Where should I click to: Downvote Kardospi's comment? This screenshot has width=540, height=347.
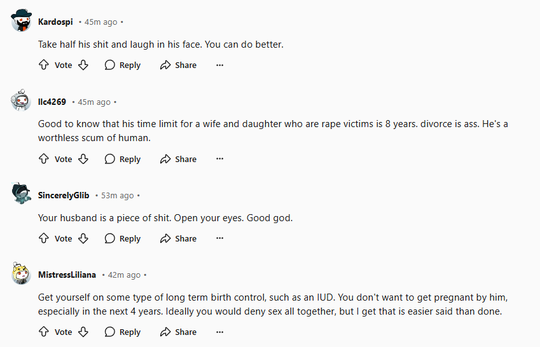click(83, 65)
